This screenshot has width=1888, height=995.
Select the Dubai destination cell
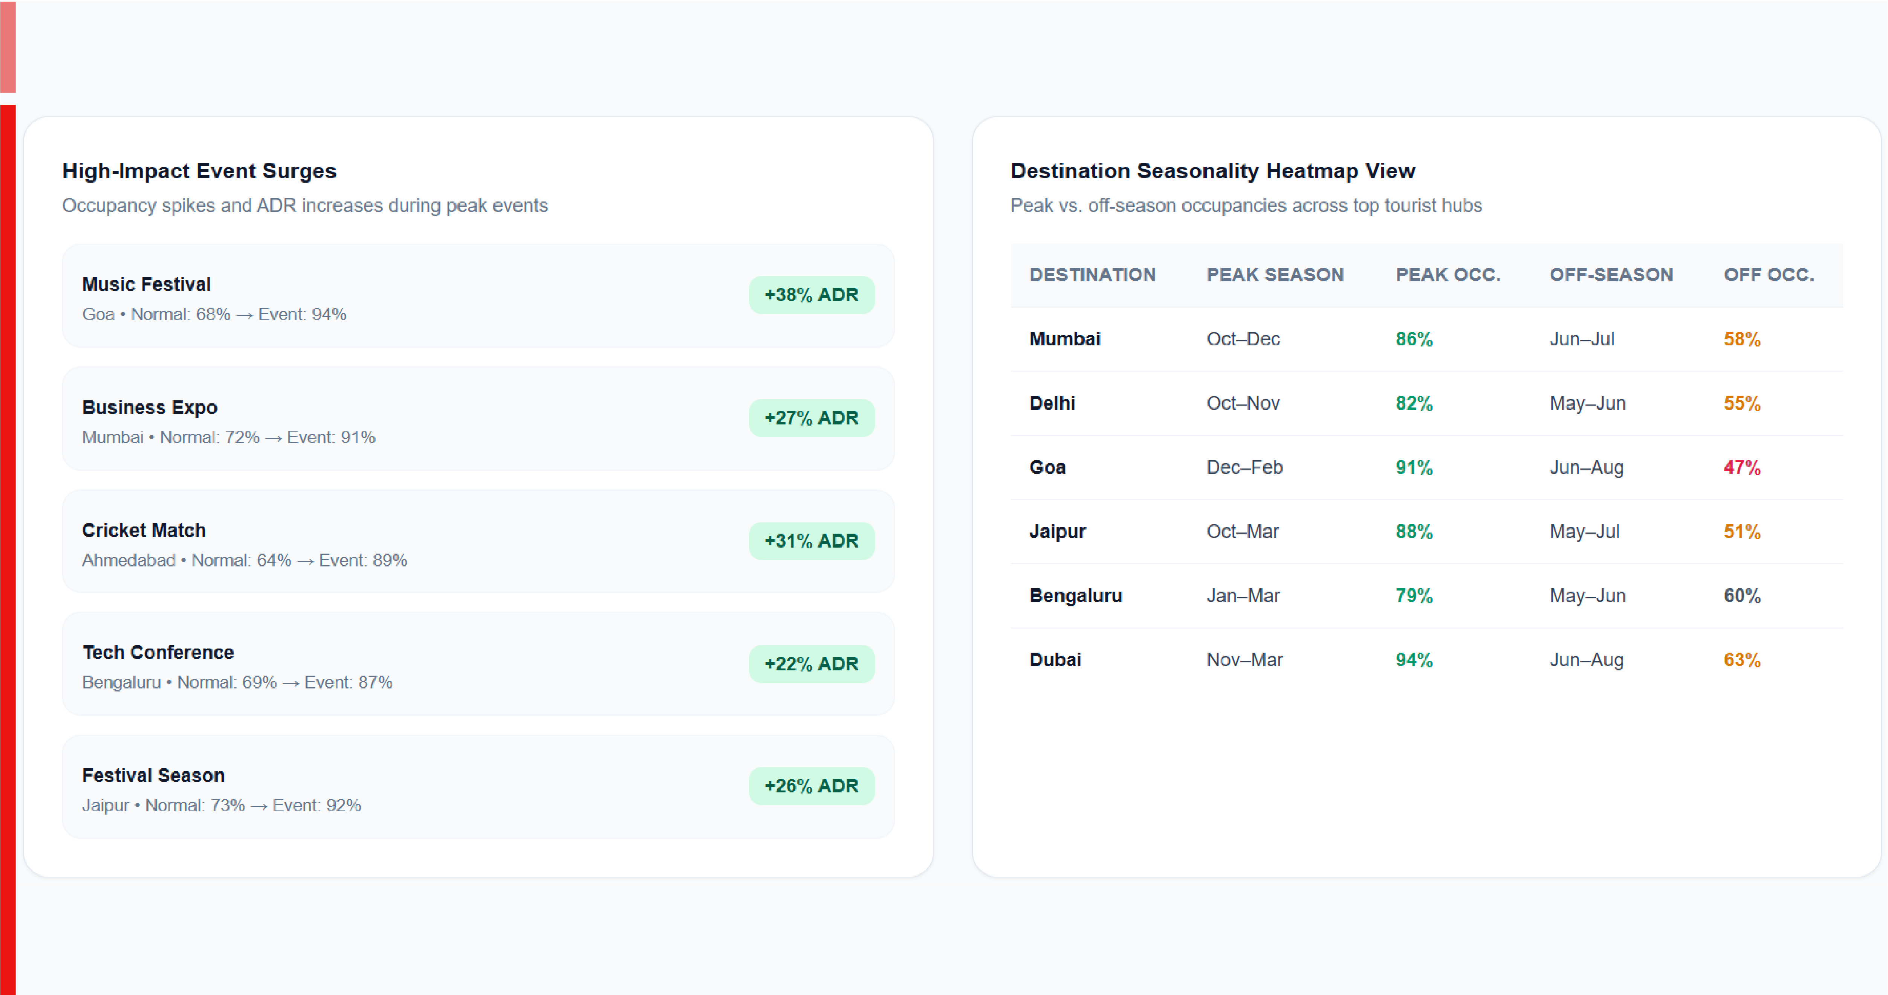point(1055,660)
